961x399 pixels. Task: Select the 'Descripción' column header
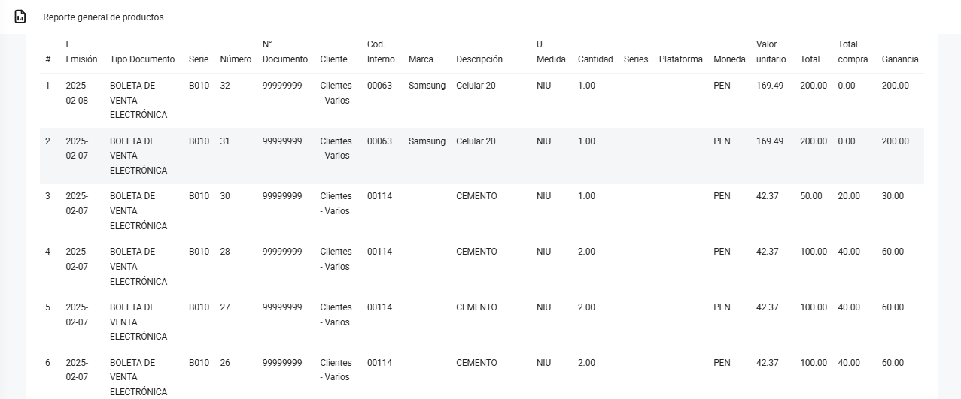tap(479, 59)
